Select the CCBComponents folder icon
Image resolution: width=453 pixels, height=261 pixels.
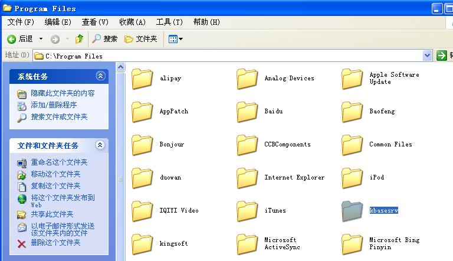click(x=247, y=145)
